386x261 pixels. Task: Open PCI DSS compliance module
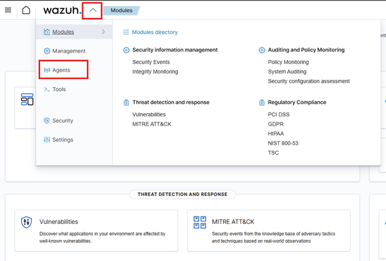278,114
